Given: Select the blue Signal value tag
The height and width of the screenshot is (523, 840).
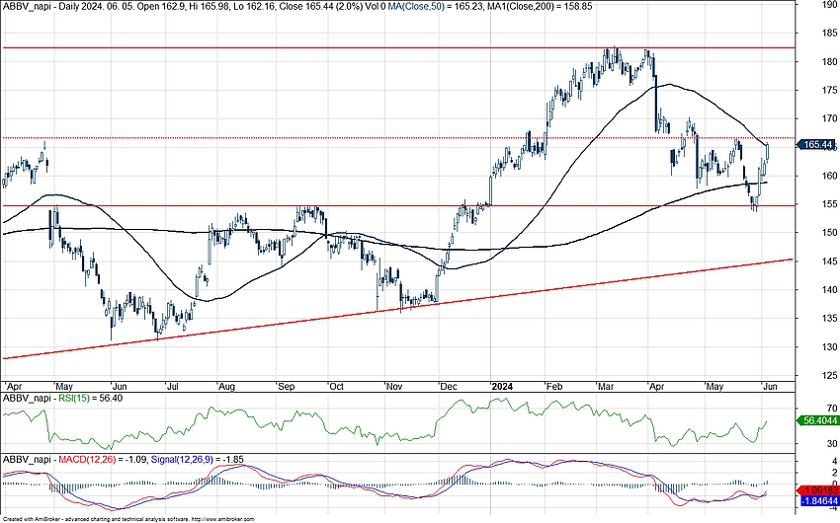Looking at the screenshot, I should [816, 502].
